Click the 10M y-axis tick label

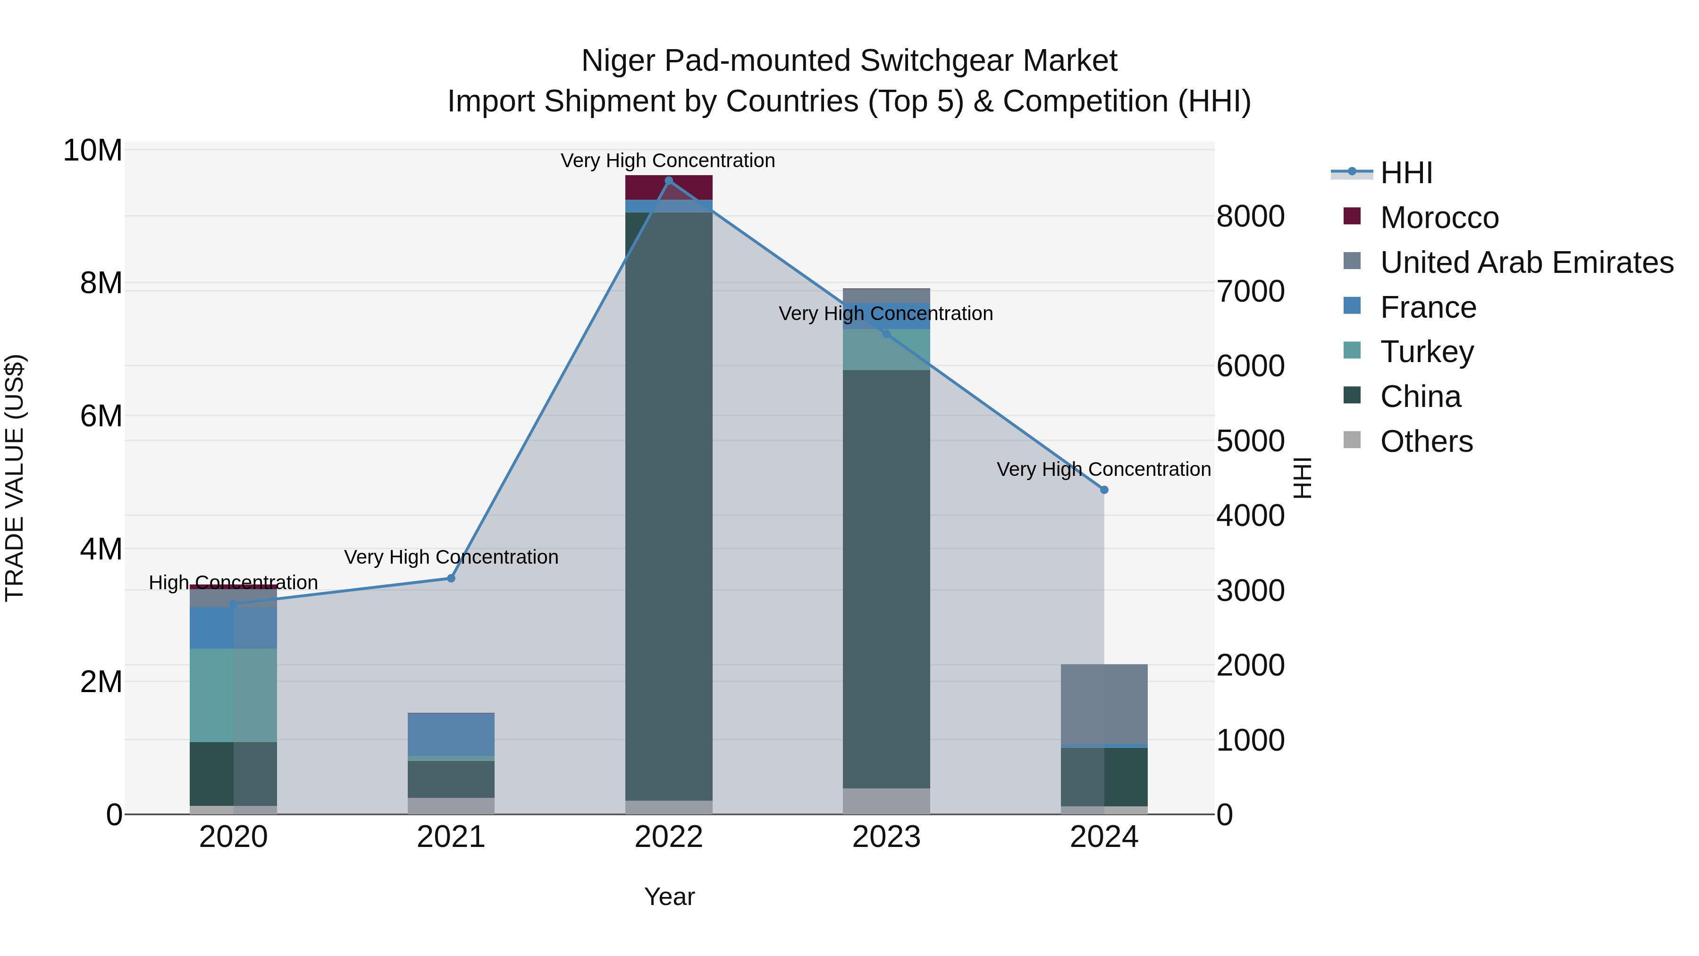click(93, 151)
